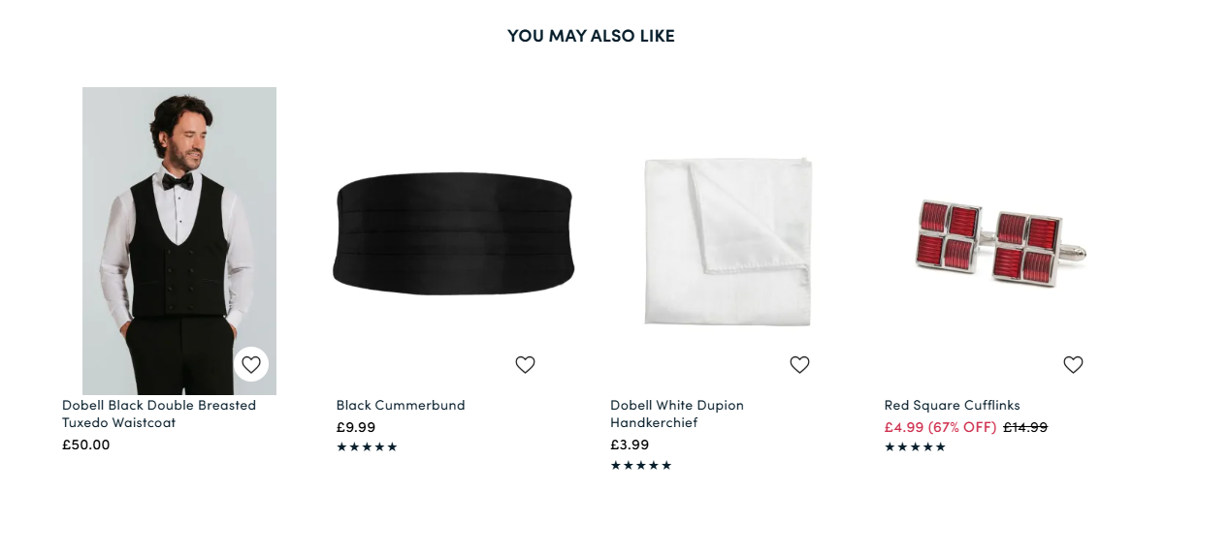Visit Dobell White Dupion Handkerchief title link

click(x=677, y=414)
